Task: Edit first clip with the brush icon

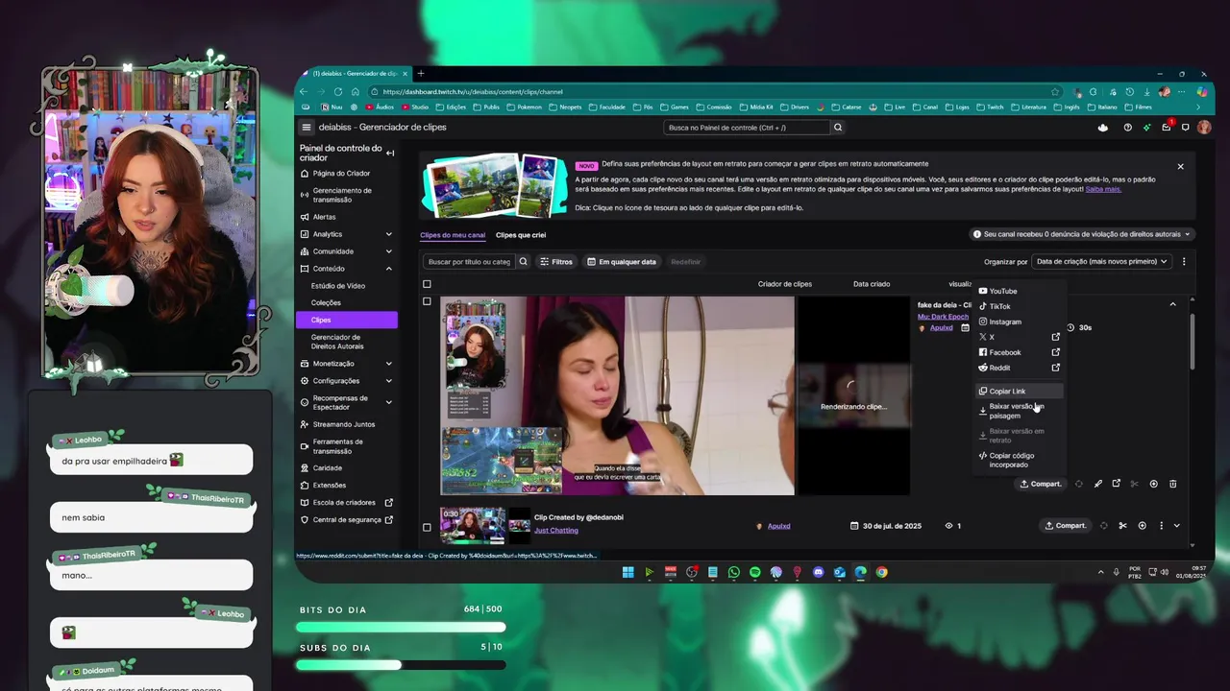Action: (x=1097, y=484)
